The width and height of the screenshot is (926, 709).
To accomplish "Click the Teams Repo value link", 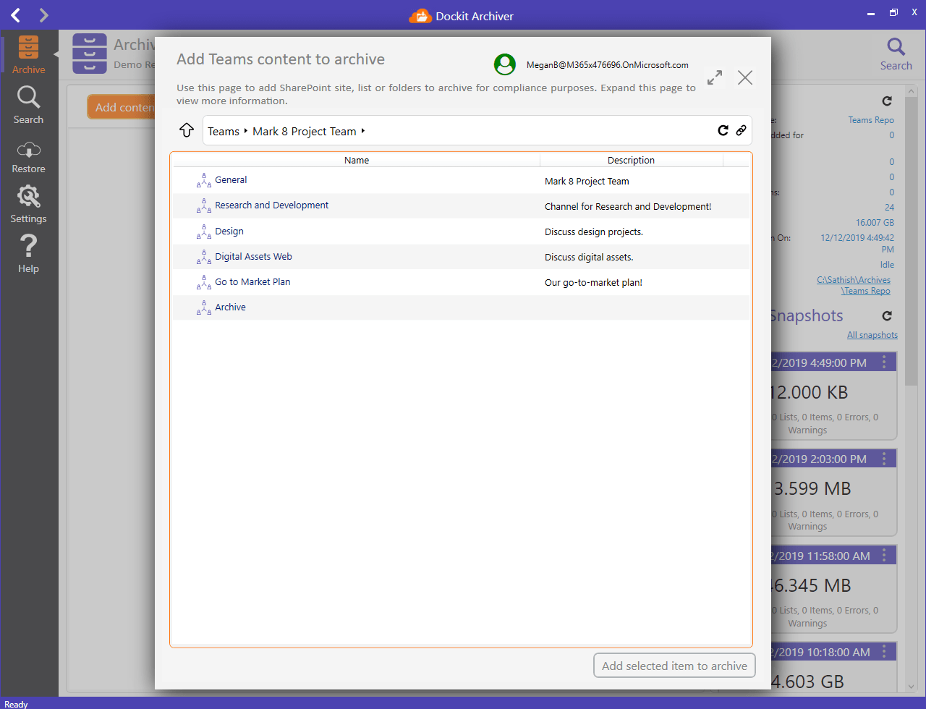I will point(871,120).
